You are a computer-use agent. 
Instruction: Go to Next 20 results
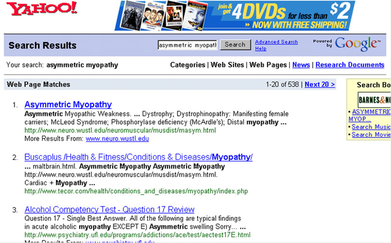[x=320, y=84]
